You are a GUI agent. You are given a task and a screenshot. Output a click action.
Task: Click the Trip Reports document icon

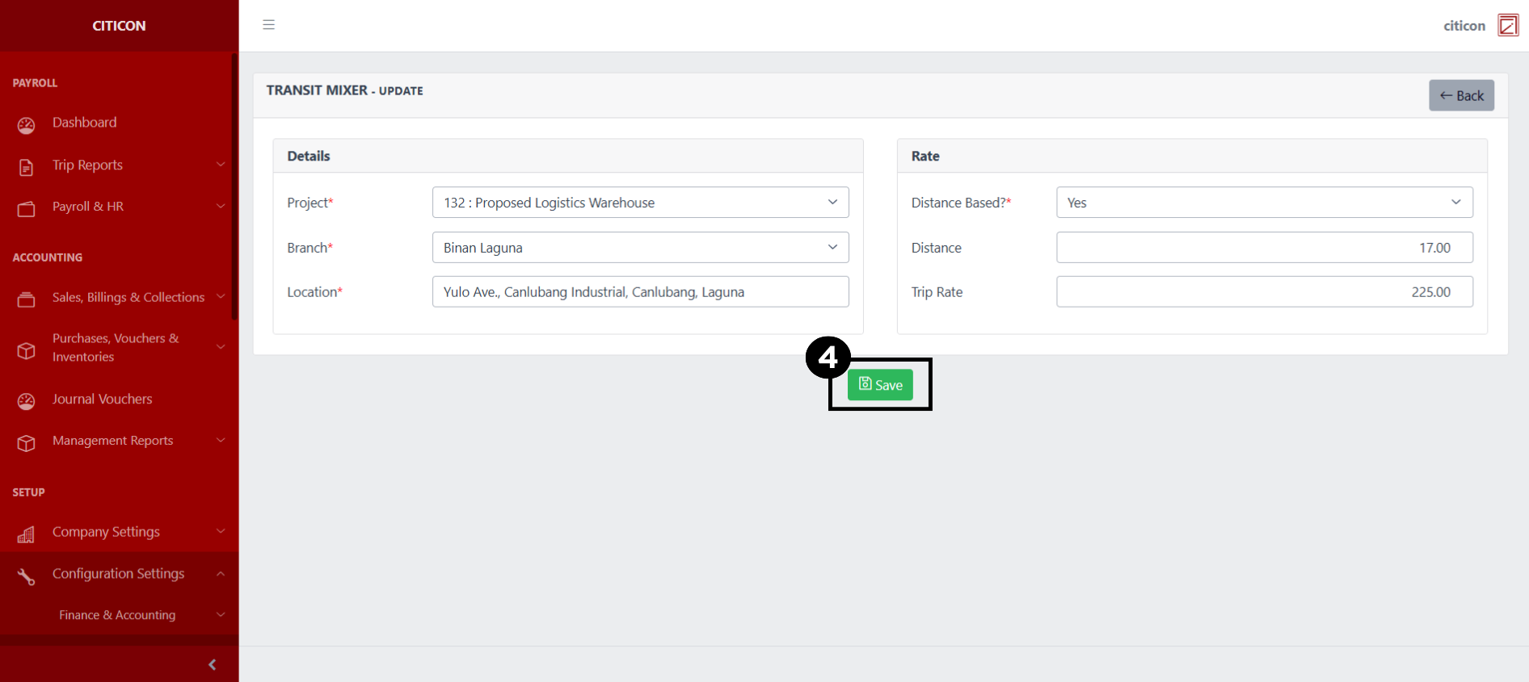[x=27, y=167]
